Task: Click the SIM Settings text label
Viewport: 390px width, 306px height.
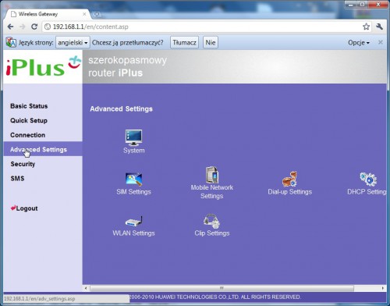Action: [133, 192]
